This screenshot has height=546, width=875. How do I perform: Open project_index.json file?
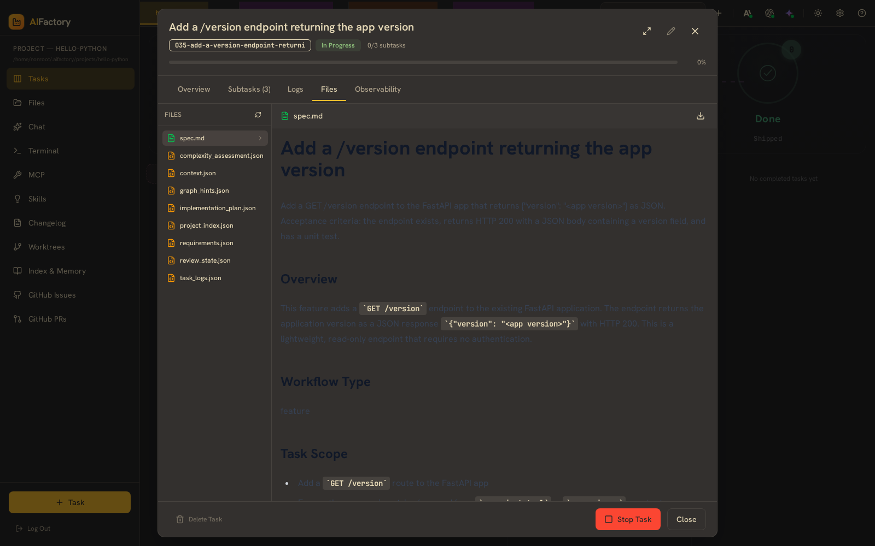click(215, 225)
